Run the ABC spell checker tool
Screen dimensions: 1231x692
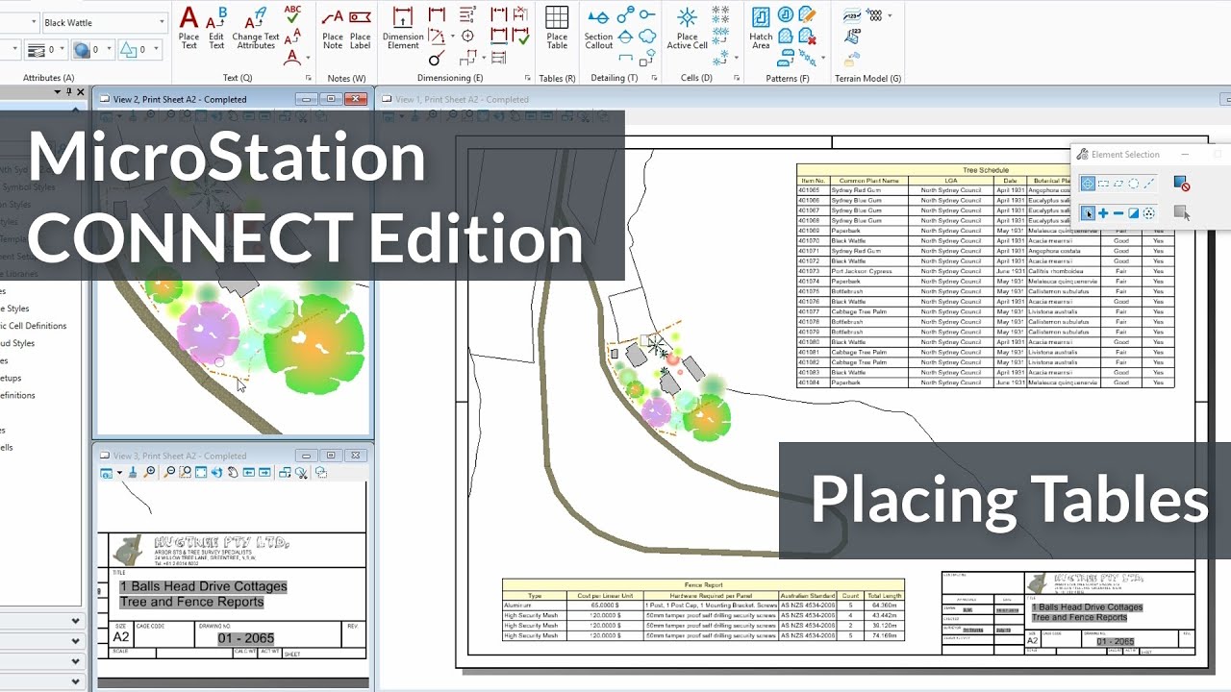(293, 13)
